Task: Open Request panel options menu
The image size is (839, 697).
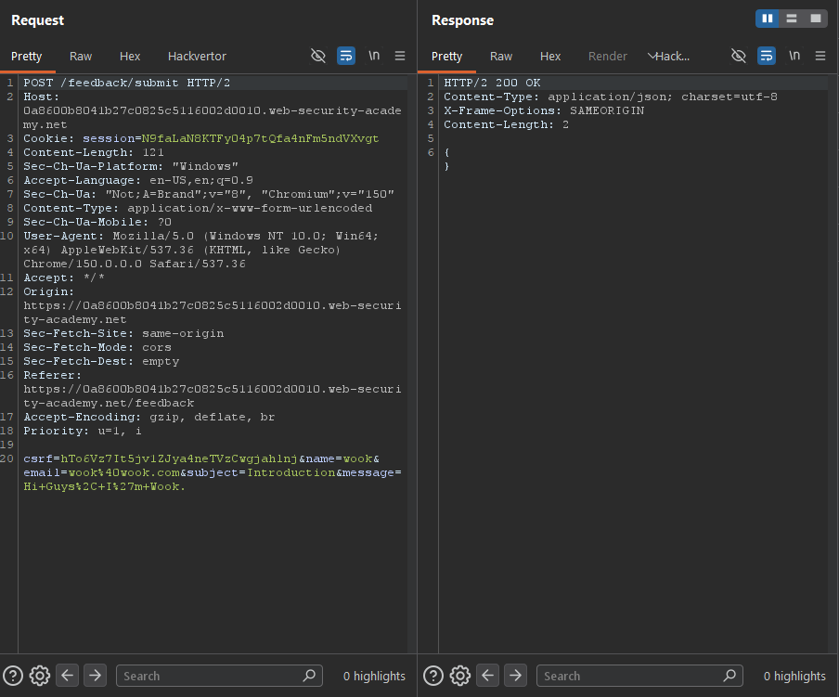Action: [x=400, y=56]
